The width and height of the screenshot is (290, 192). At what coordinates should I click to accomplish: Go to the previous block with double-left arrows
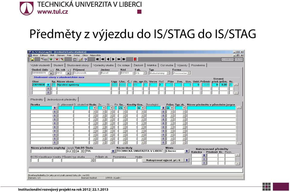pyautogui.click(x=103, y=59)
